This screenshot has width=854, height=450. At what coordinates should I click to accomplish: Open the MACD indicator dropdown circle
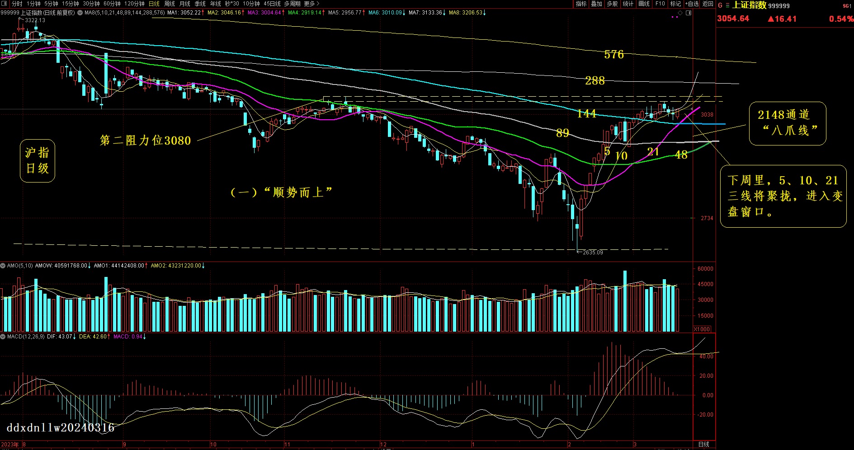coord(3,337)
